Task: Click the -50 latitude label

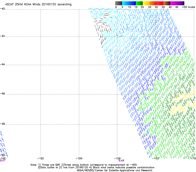Action: 2,155
